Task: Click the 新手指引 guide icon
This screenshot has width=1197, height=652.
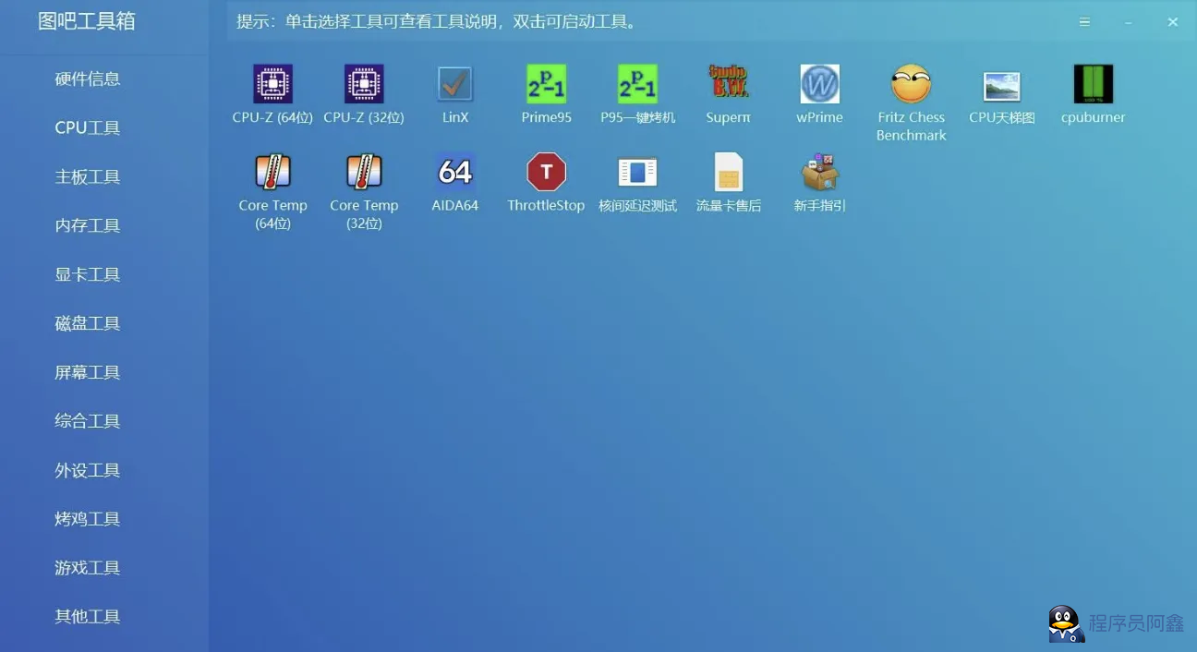Action: 819,173
